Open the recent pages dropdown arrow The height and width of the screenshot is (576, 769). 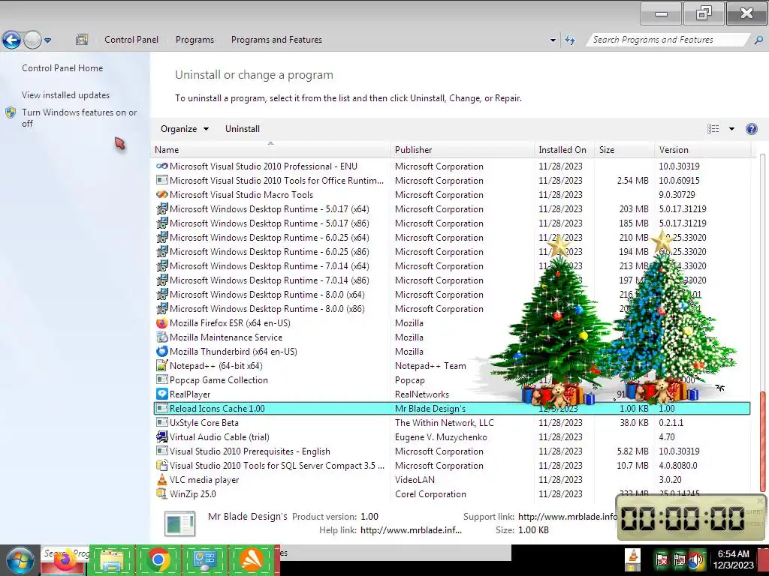click(47, 40)
